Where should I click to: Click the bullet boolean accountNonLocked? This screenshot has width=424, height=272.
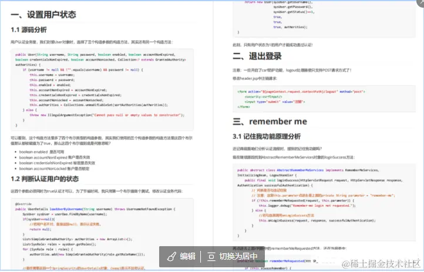click(54, 169)
